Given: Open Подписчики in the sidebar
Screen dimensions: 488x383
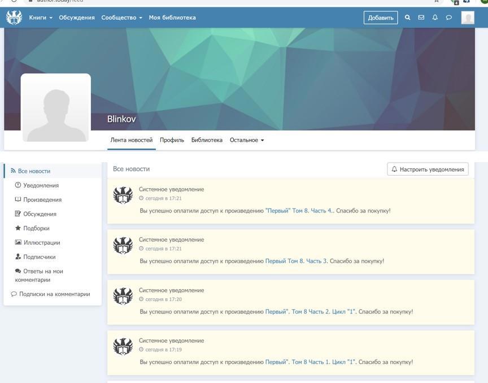Looking at the screenshot, I should coord(39,257).
